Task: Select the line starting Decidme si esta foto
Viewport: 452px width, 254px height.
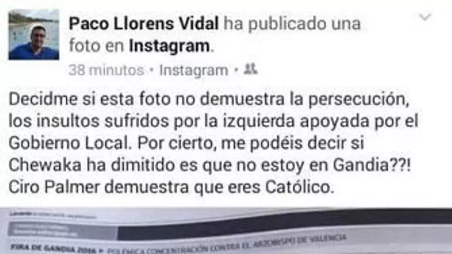Action: (x=209, y=100)
